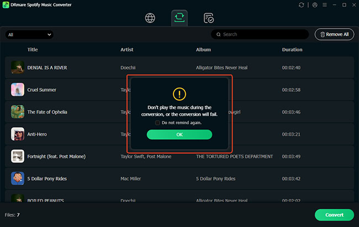Image resolution: width=359 pixels, height=227 pixels.
Task: Click the 5 Dollar Pony Rides album cell
Action: pyautogui.click(x=215, y=178)
